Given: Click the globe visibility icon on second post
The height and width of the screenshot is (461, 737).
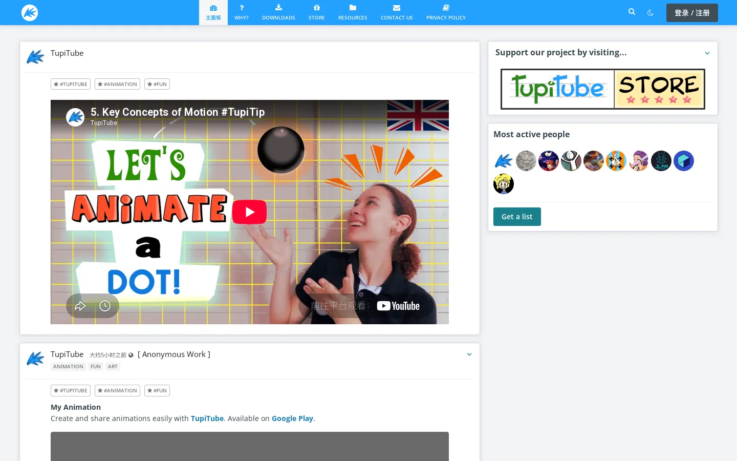Looking at the screenshot, I should click(x=131, y=355).
